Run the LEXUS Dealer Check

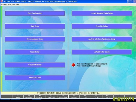[x=102, y=52]
